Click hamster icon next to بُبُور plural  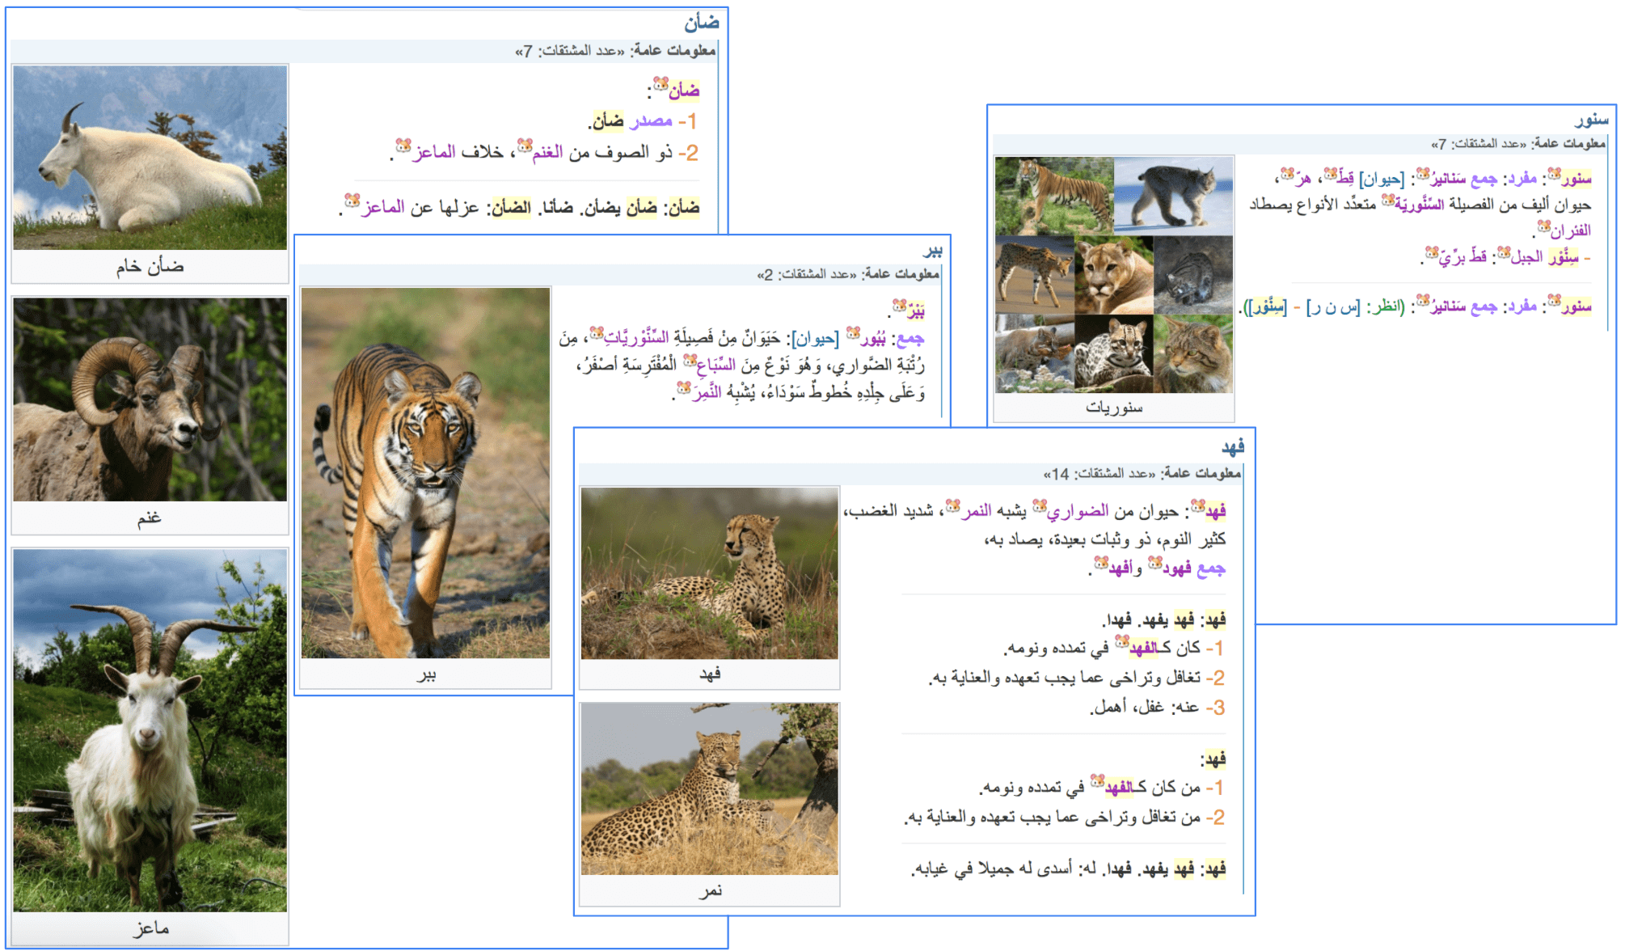point(854,332)
